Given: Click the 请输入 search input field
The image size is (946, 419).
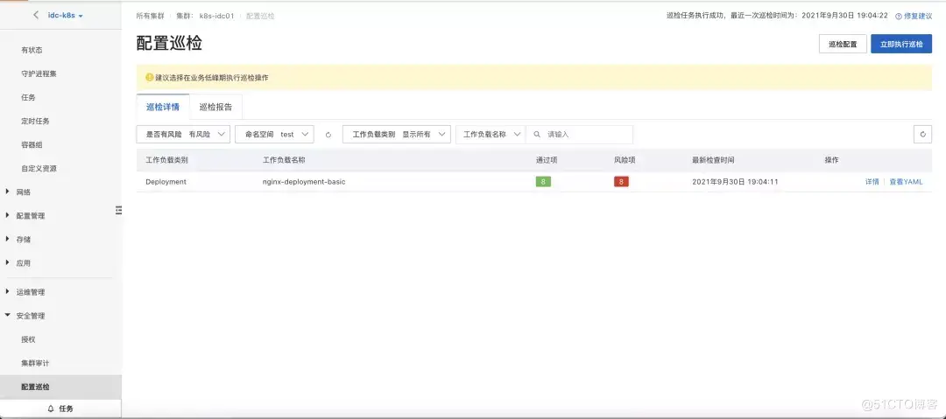Looking at the screenshot, I should tap(579, 135).
